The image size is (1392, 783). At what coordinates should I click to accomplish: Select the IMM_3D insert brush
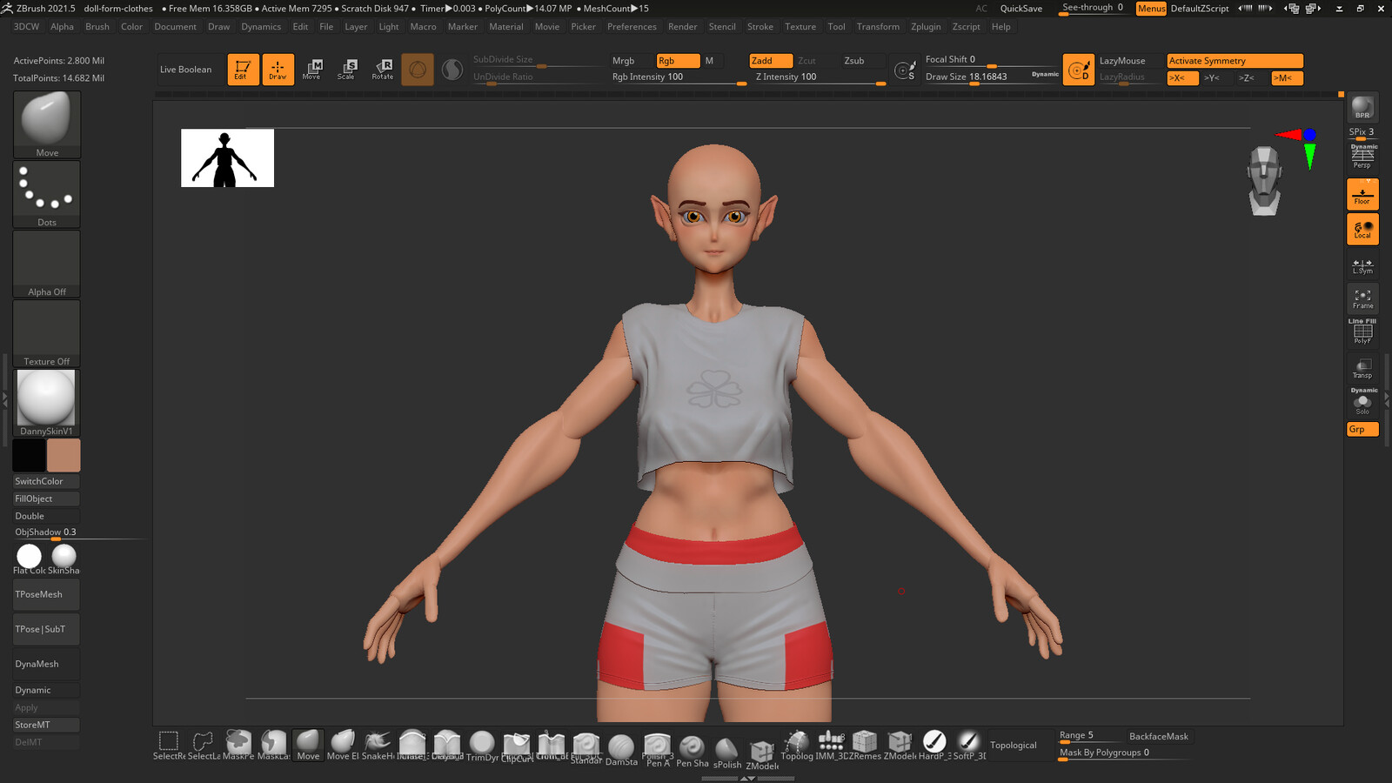tap(831, 746)
